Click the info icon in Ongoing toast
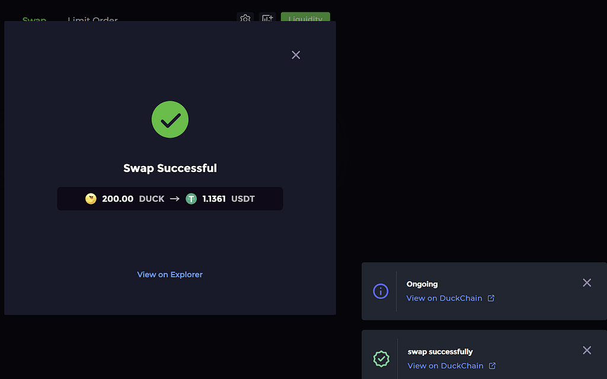The image size is (607, 379). (381, 291)
